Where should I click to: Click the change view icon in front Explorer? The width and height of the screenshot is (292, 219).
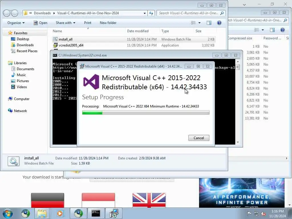tap(193, 23)
